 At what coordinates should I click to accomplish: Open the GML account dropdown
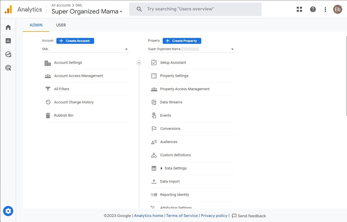(x=85, y=49)
